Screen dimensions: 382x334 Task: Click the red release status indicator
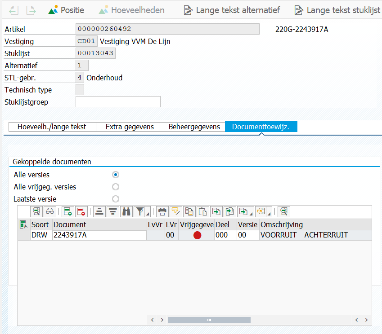click(198, 235)
